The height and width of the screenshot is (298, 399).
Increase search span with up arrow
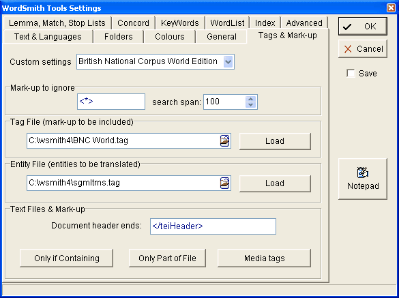click(x=250, y=99)
